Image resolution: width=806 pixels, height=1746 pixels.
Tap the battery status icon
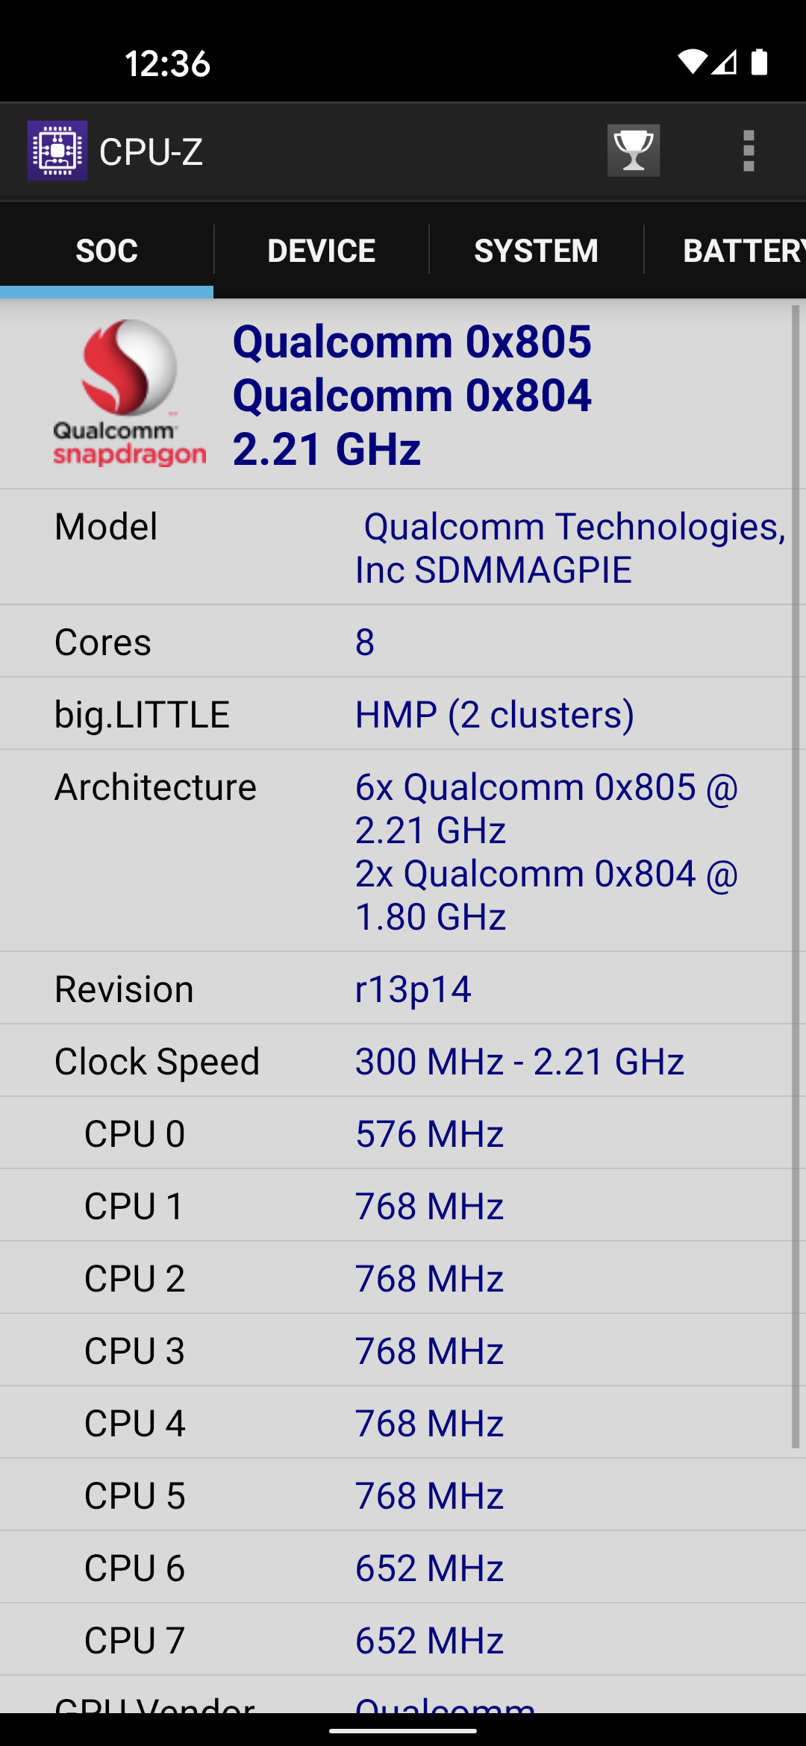pos(759,63)
